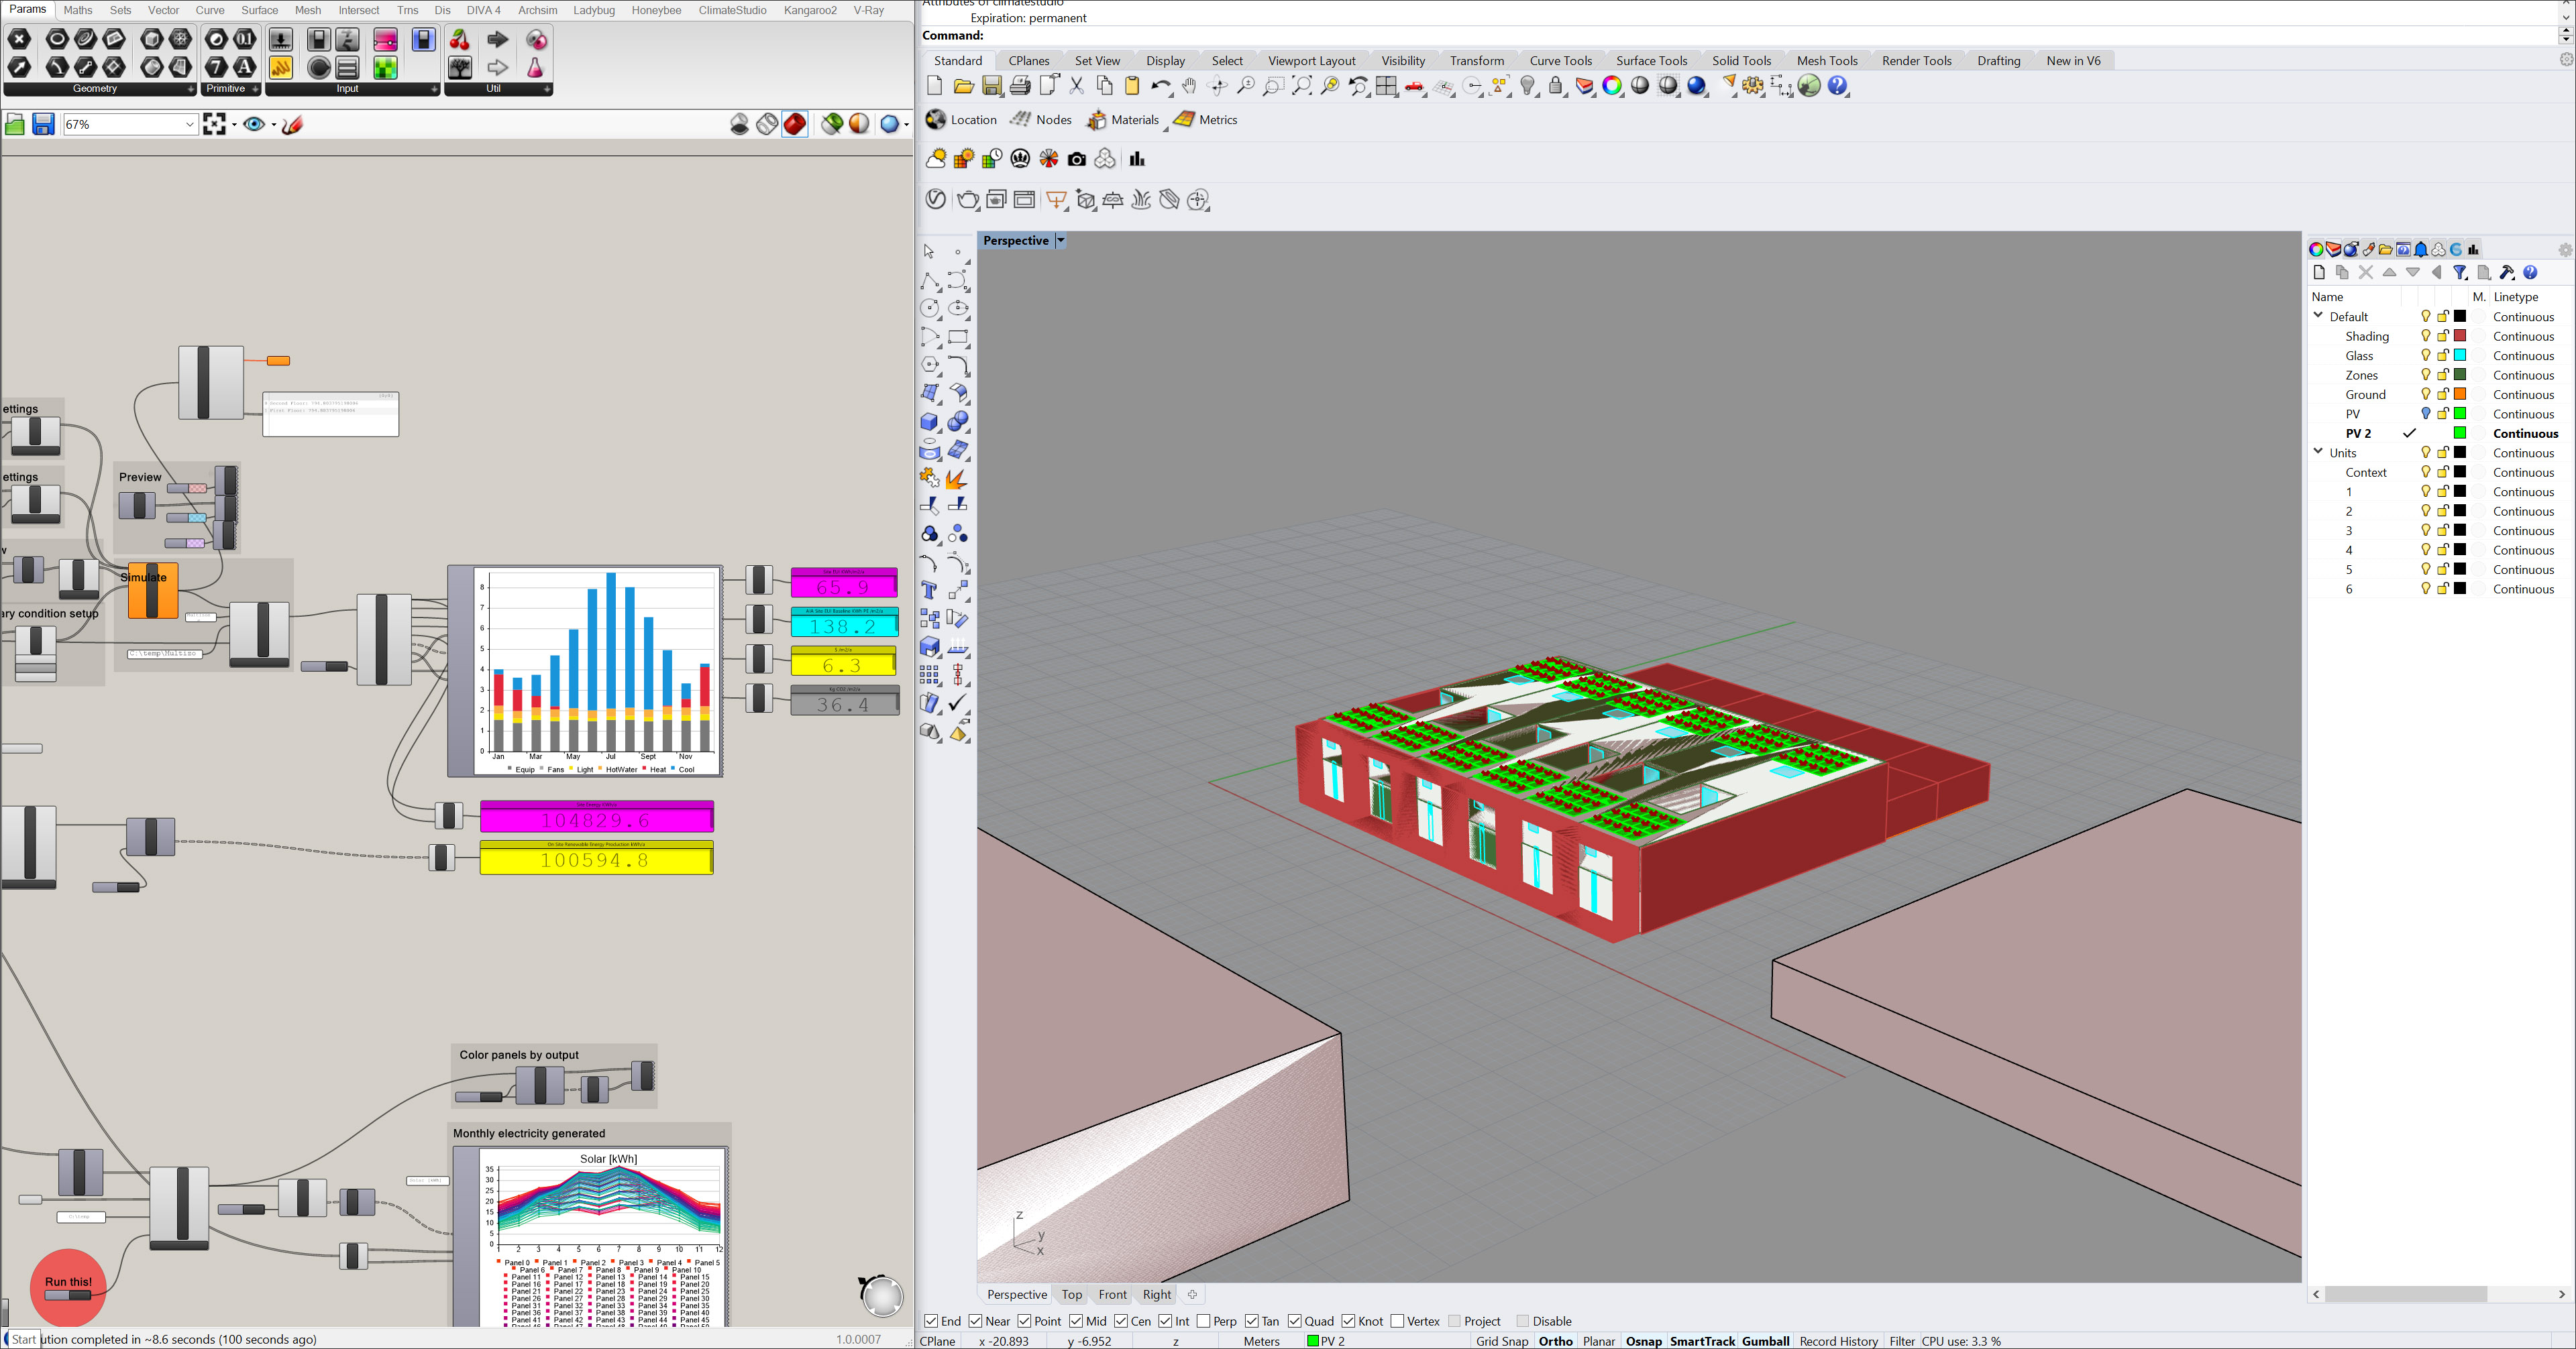This screenshot has width=2576, height=1349.
Task: Select the Pan hand tool
Action: [x=1188, y=86]
